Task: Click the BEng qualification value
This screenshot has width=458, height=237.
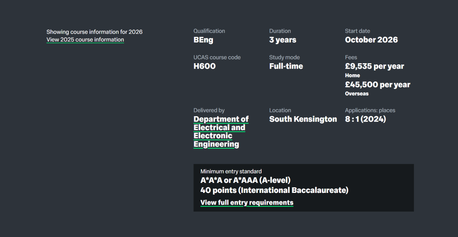Action: point(204,40)
